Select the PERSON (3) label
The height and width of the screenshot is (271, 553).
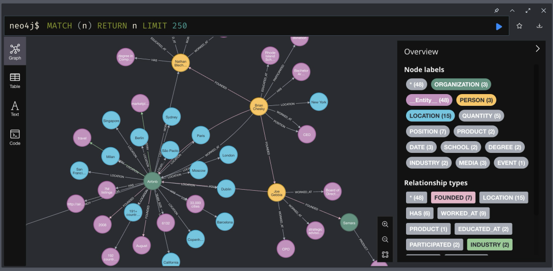pos(476,100)
